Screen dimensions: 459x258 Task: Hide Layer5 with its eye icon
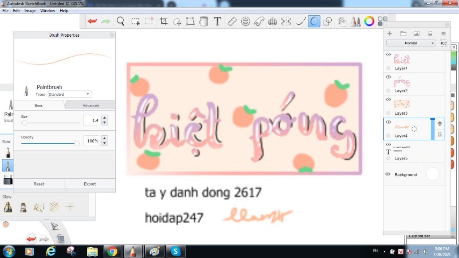[x=388, y=145]
